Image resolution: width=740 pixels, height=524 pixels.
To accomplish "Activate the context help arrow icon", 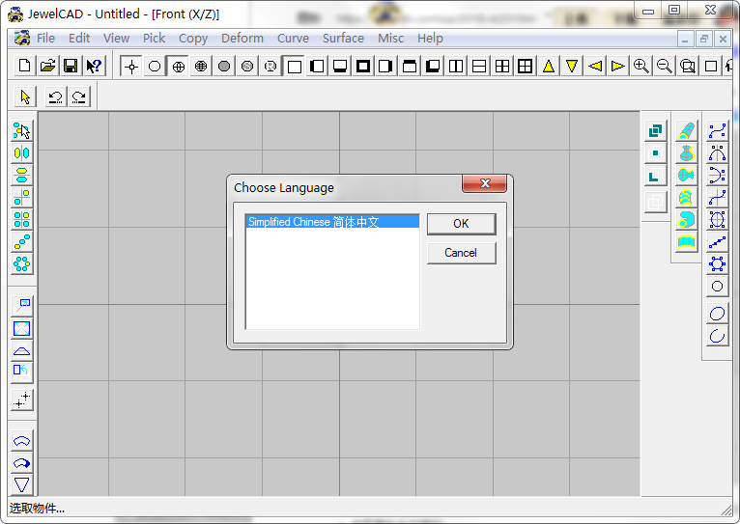I will coord(94,66).
